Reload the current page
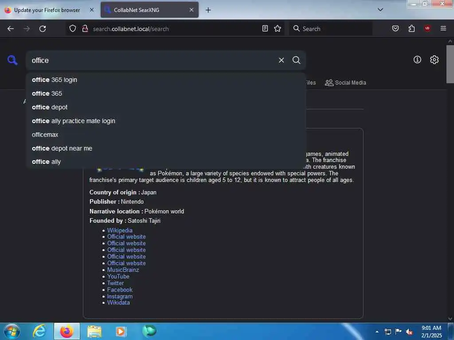The image size is (454, 340). [x=43, y=29]
